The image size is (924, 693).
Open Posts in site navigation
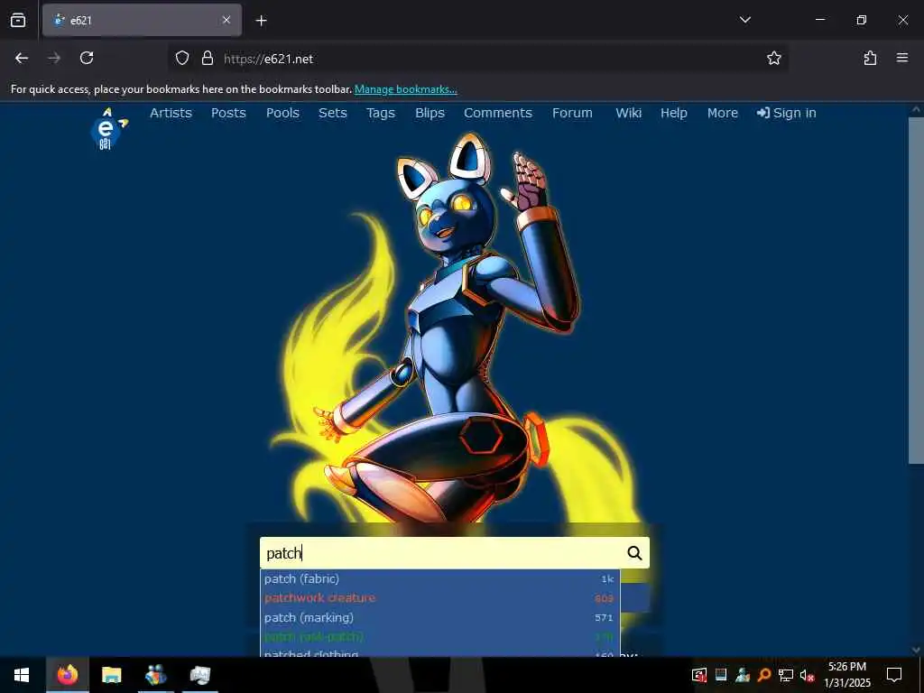pos(228,113)
